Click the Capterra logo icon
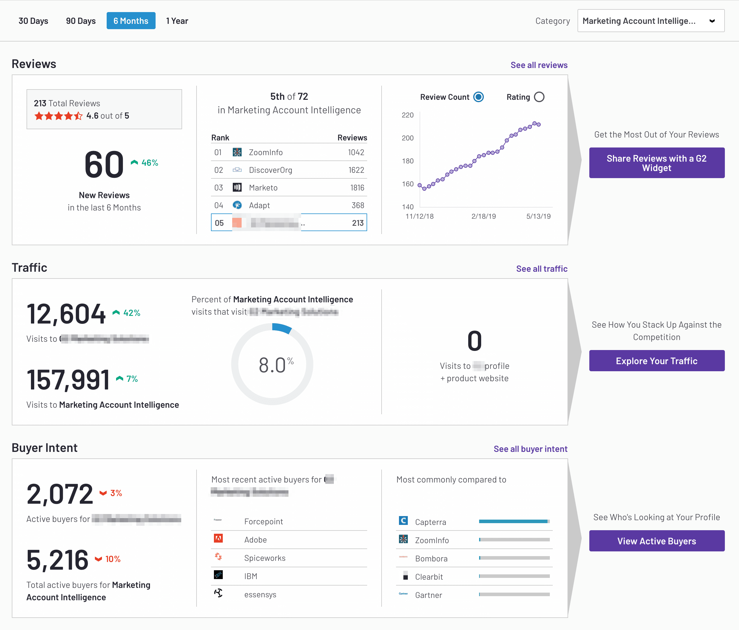 pos(403,520)
